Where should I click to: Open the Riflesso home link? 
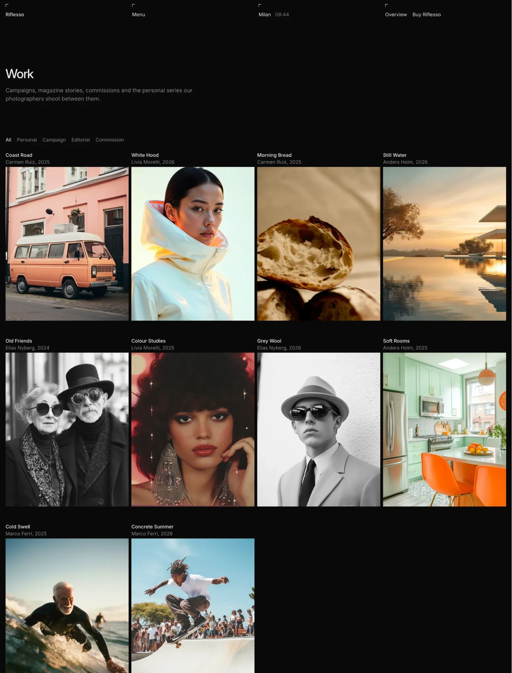15,14
